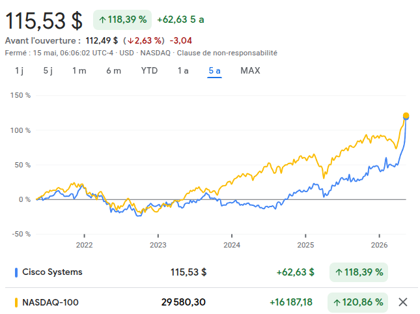Select the YTD range tab
The width and height of the screenshot is (420, 314).
point(149,71)
